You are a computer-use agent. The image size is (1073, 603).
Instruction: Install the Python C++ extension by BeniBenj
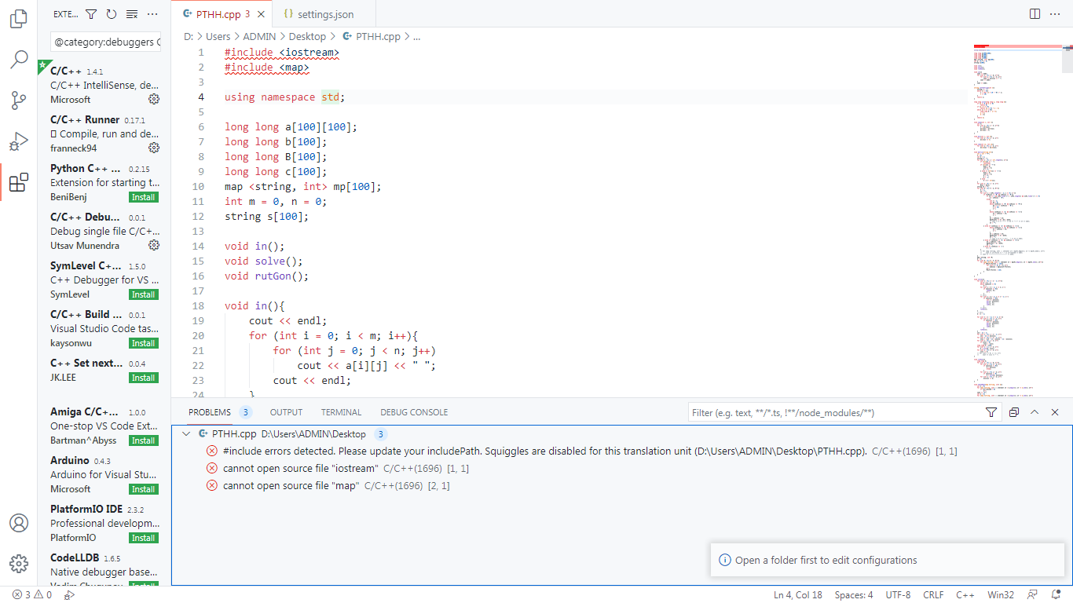(x=144, y=197)
